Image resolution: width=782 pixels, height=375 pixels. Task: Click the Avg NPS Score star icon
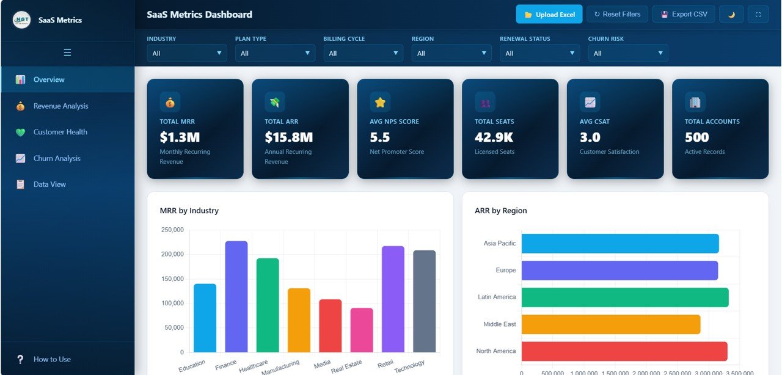379,101
